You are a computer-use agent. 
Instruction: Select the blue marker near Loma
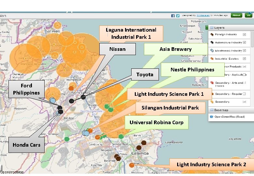click(x=53, y=100)
